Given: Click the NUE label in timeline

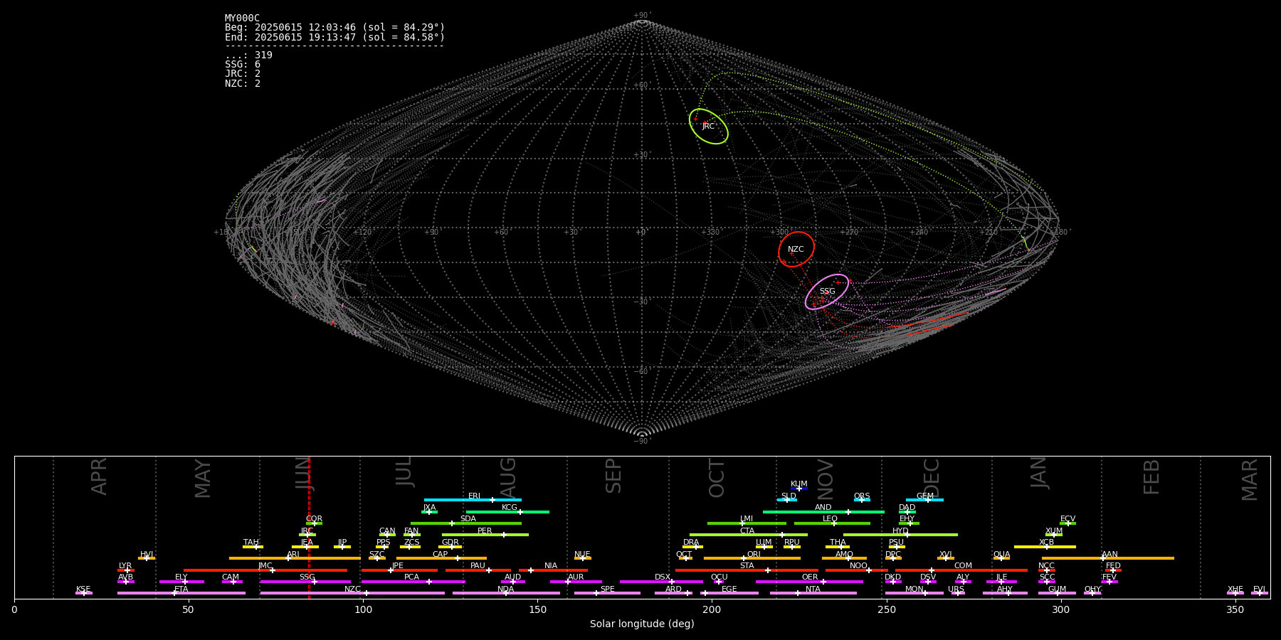Looking at the screenshot, I should coord(582,555).
